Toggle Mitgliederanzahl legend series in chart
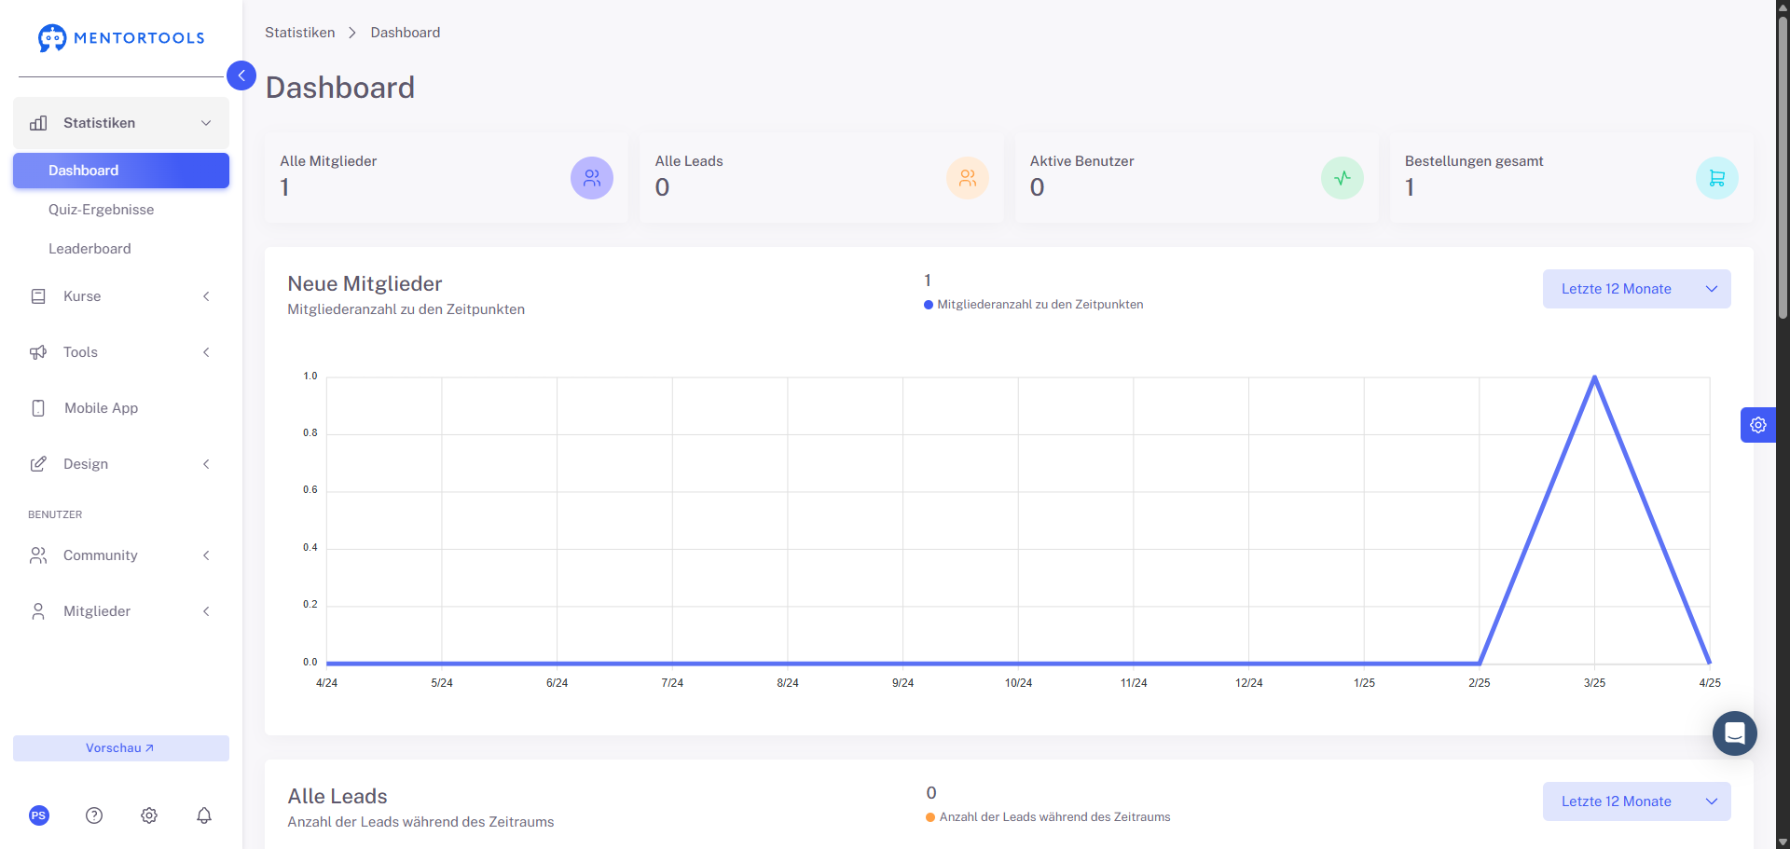 tap(1033, 305)
